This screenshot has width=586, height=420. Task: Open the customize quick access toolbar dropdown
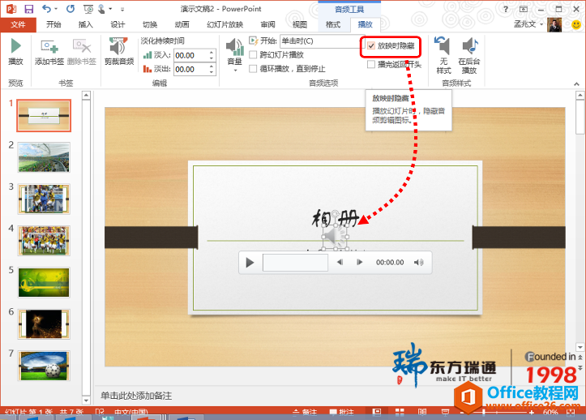coord(122,9)
